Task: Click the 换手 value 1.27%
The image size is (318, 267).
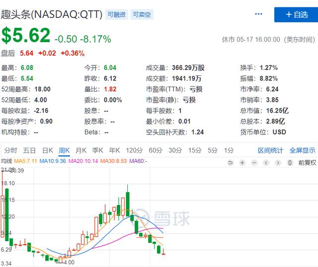Action: click(269, 67)
